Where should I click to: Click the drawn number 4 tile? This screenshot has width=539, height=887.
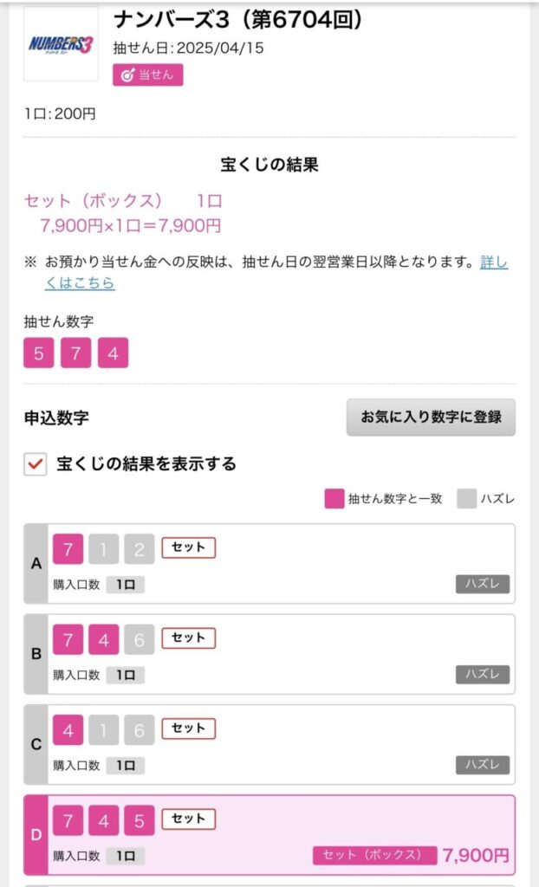pos(113,353)
